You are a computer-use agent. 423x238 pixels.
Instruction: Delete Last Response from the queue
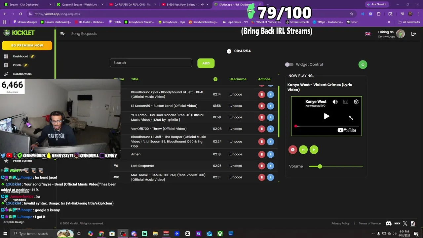tap(261, 166)
